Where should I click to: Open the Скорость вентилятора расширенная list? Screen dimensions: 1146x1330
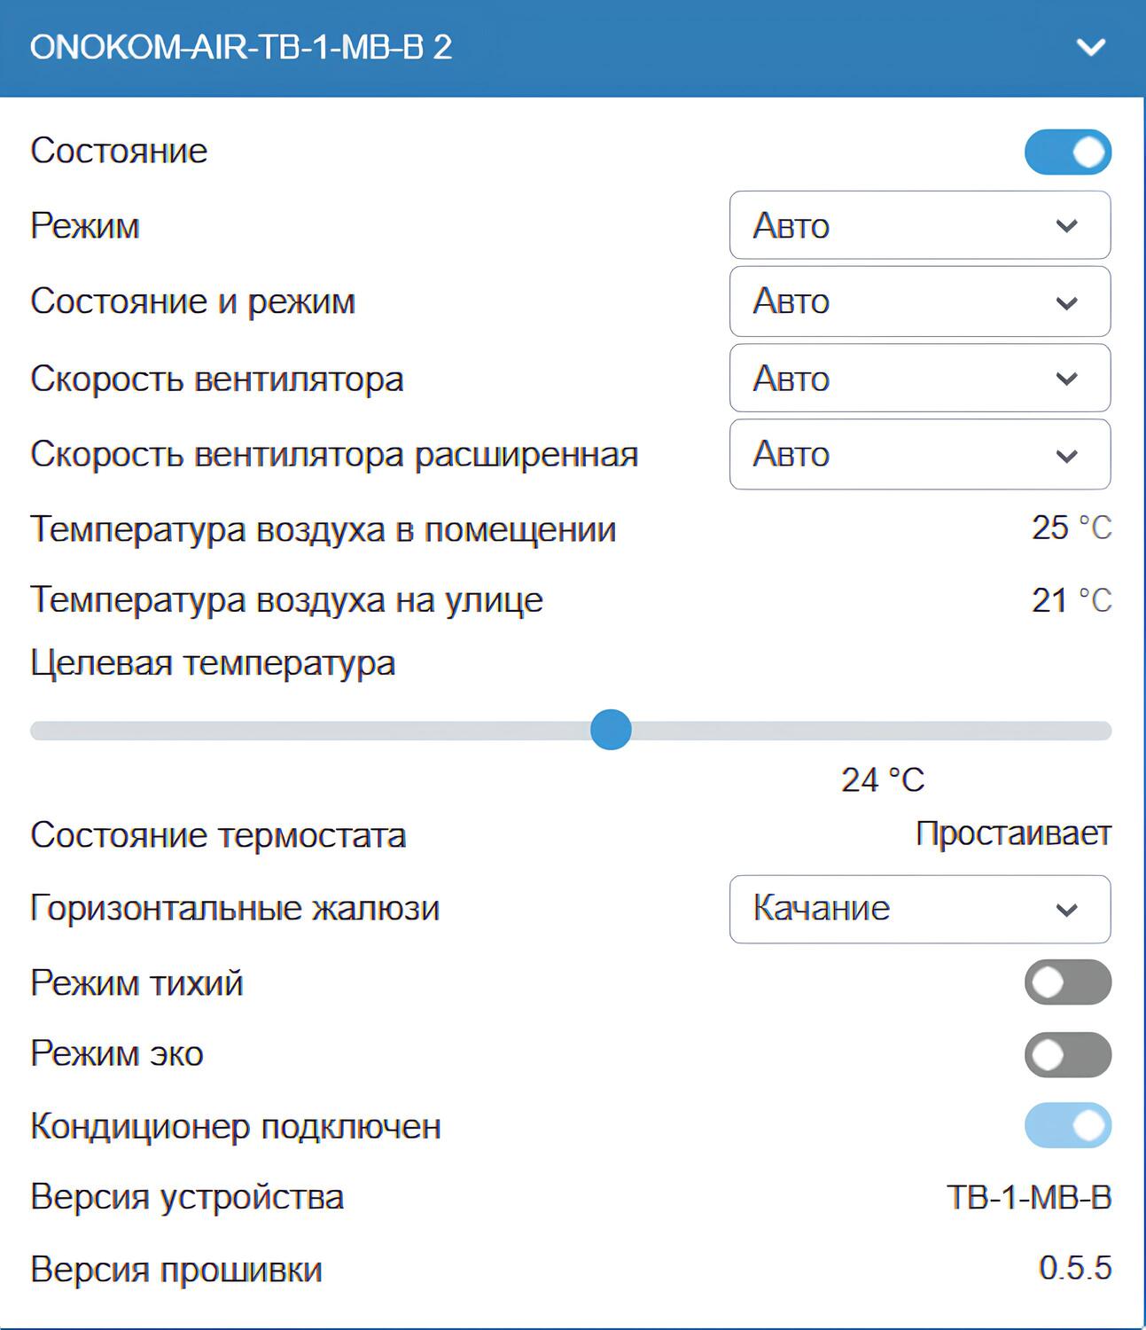pos(918,454)
